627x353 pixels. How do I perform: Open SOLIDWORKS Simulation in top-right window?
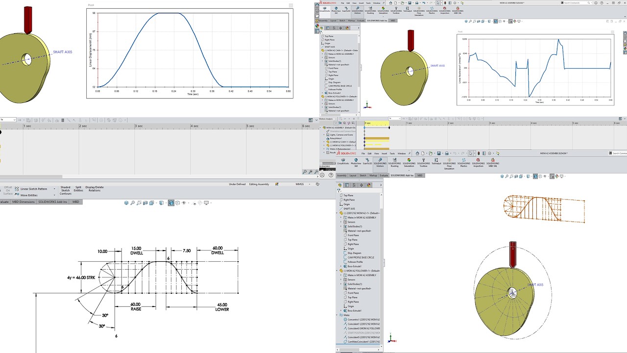pyautogui.click(x=383, y=11)
